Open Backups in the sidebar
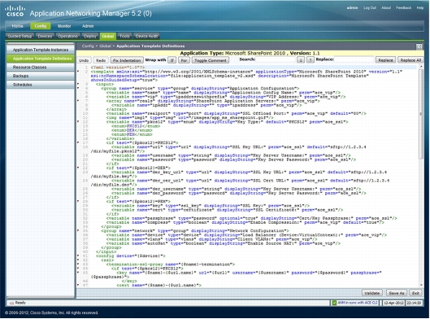 41,76
